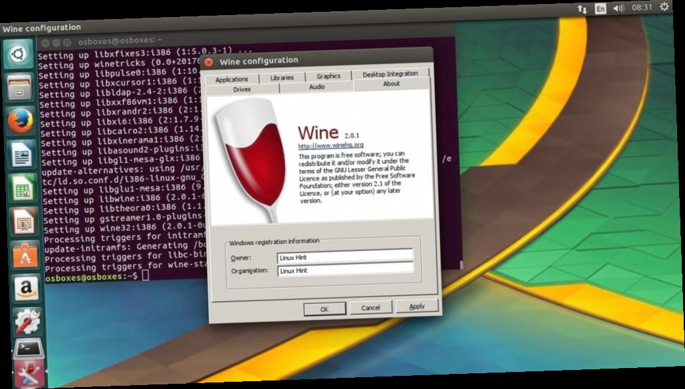This screenshot has width=685, height=389.
Task: Switch to the Desktop Integration tab
Action: tap(389, 73)
